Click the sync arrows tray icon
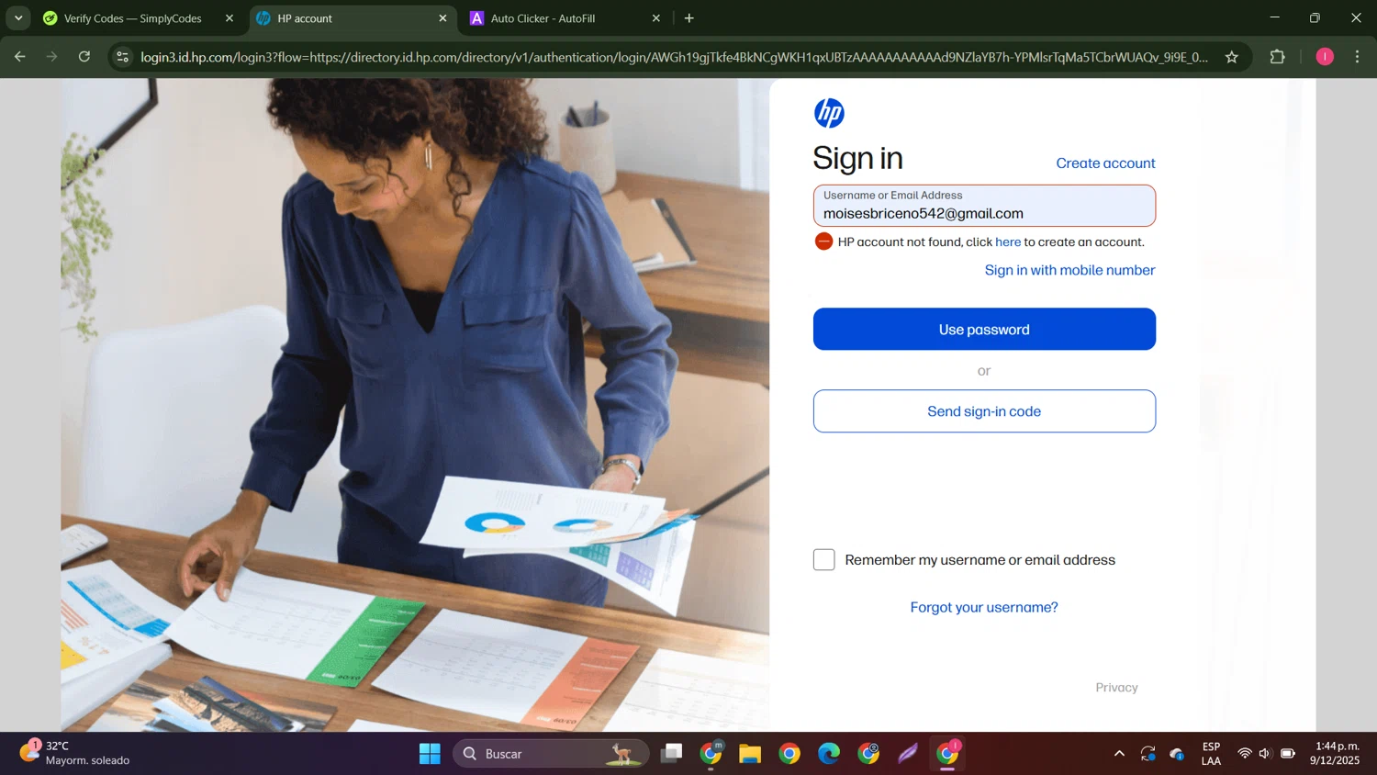The image size is (1377, 775). coord(1147,754)
